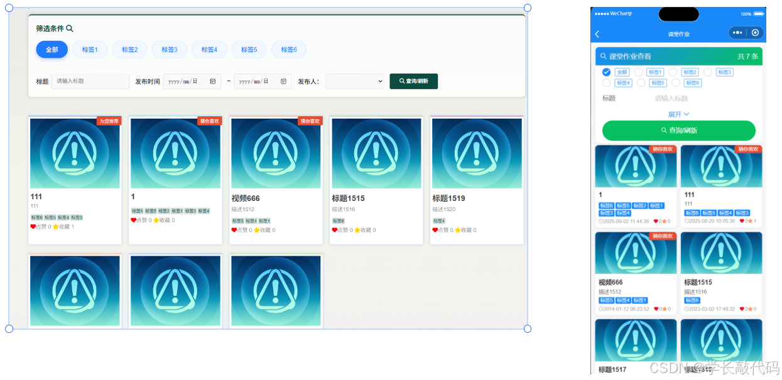Click the back chevron in the mini-program header
The width and height of the screenshot is (782, 380).
point(597,34)
